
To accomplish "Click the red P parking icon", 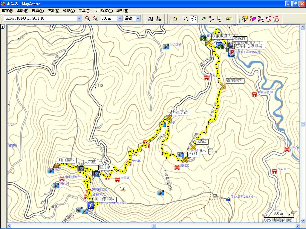I will coord(232,52).
